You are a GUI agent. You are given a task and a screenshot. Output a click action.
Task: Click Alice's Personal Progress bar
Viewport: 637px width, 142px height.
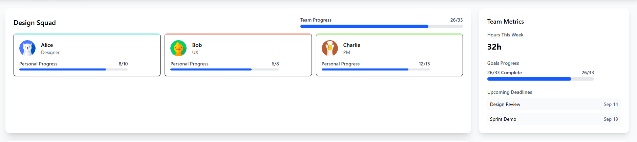tap(73, 69)
